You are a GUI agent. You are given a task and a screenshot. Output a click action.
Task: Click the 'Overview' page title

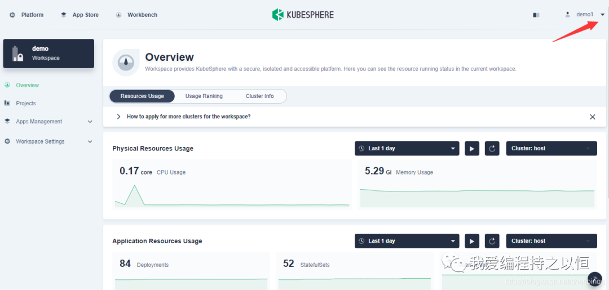[x=169, y=57]
